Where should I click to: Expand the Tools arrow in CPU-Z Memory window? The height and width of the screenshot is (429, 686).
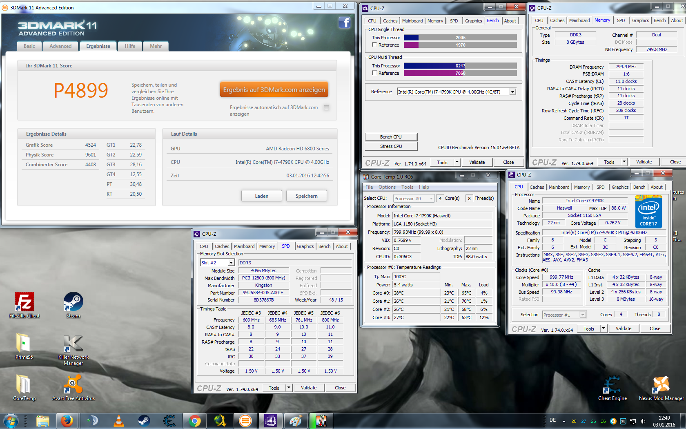624,162
